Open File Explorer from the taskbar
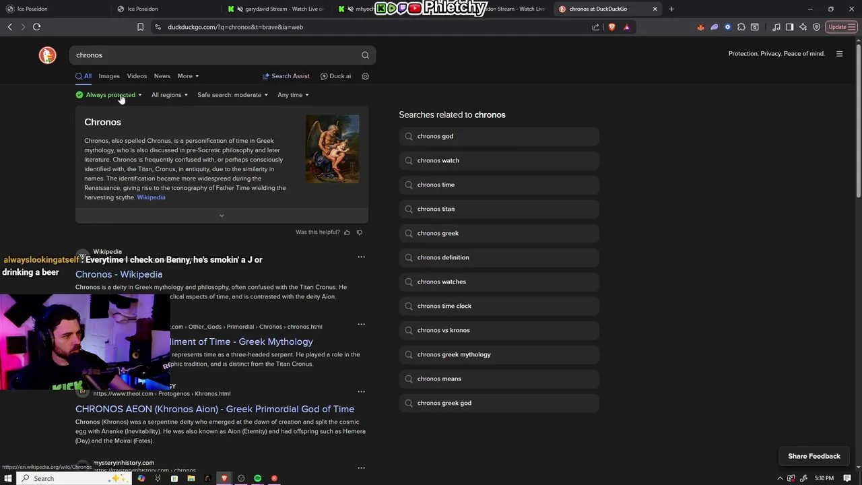 coord(191,478)
